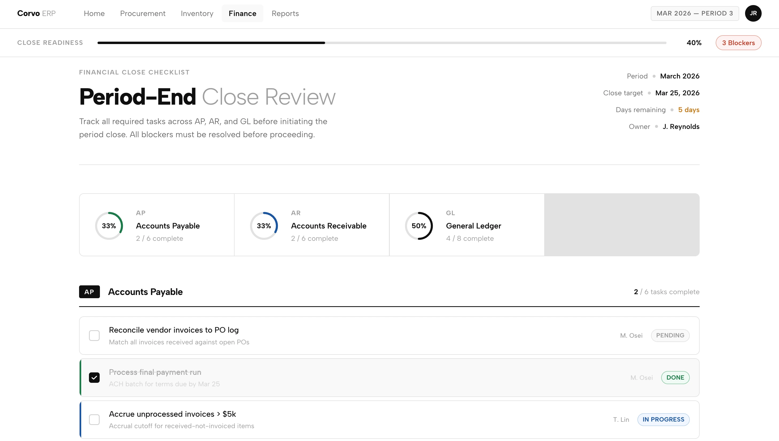The height and width of the screenshot is (441, 779).
Task: Open the General Ledger summary card
Action: tap(467, 225)
